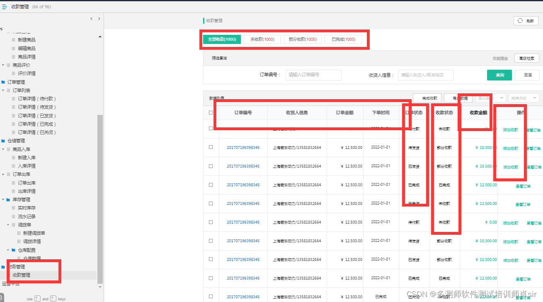Collapse the 调拨单 tree node
The height and width of the screenshot is (302, 543).
point(8,225)
